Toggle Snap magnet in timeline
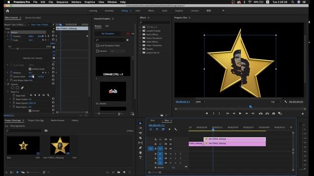The height and width of the screenshot is (176, 314). point(157,130)
